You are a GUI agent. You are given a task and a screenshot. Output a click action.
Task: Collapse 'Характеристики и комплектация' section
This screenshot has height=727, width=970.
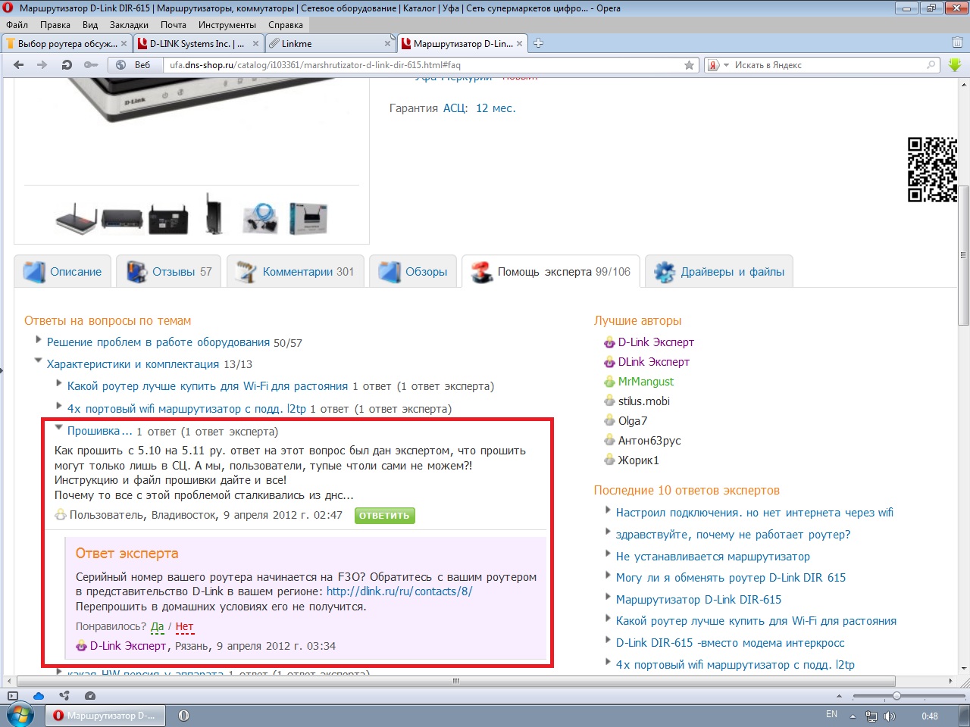(x=39, y=362)
